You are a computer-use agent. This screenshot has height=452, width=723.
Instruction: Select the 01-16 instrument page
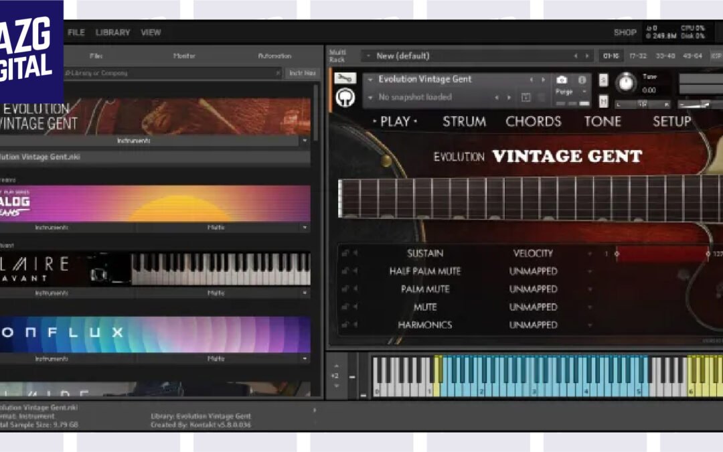[611, 56]
